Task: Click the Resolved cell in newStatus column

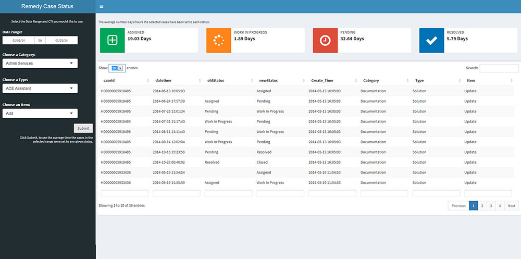Action: point(264,152)
